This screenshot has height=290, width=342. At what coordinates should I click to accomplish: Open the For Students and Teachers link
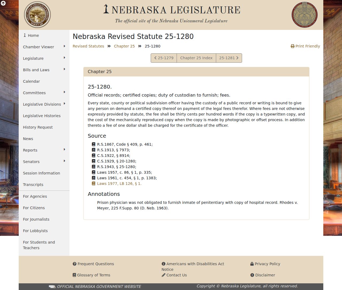[44, 245]
